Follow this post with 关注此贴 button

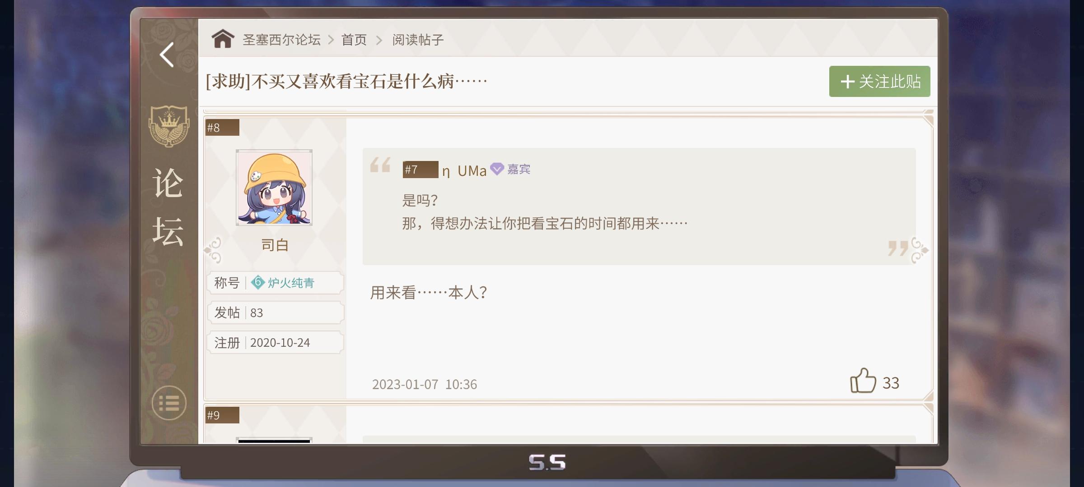(x=879, y=82)
